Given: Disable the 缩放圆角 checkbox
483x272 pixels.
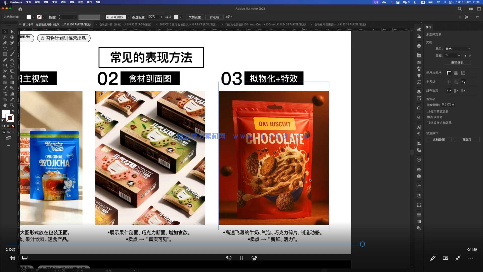Looking at the screenshot, I should 428,117.
